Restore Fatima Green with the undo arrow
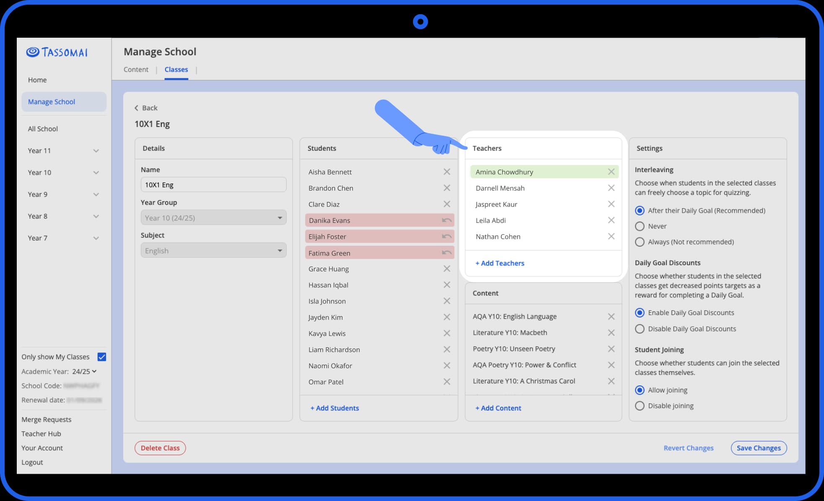 447,253
